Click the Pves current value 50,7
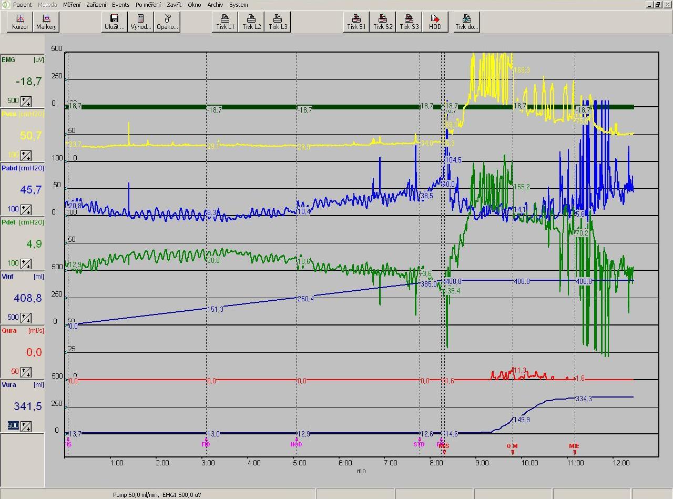The height and width of the screenshot is (499, 673). click(30, 136)
